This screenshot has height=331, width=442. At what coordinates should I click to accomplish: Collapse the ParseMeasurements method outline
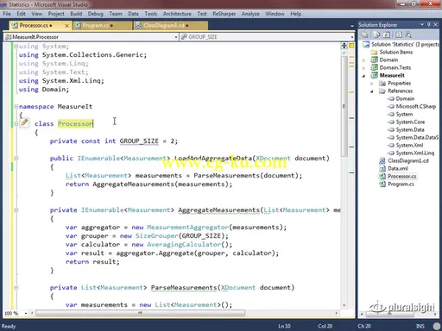click(x=16, y=288)
